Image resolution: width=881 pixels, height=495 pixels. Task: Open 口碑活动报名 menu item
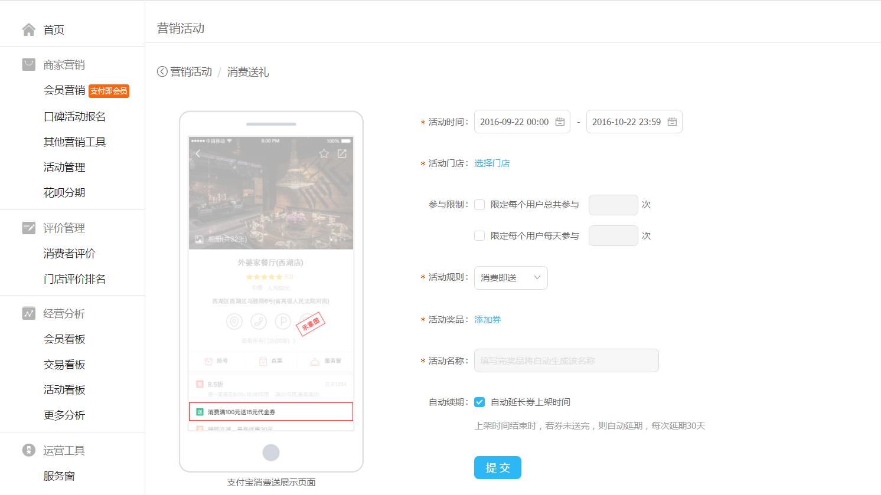pos(75,116)
